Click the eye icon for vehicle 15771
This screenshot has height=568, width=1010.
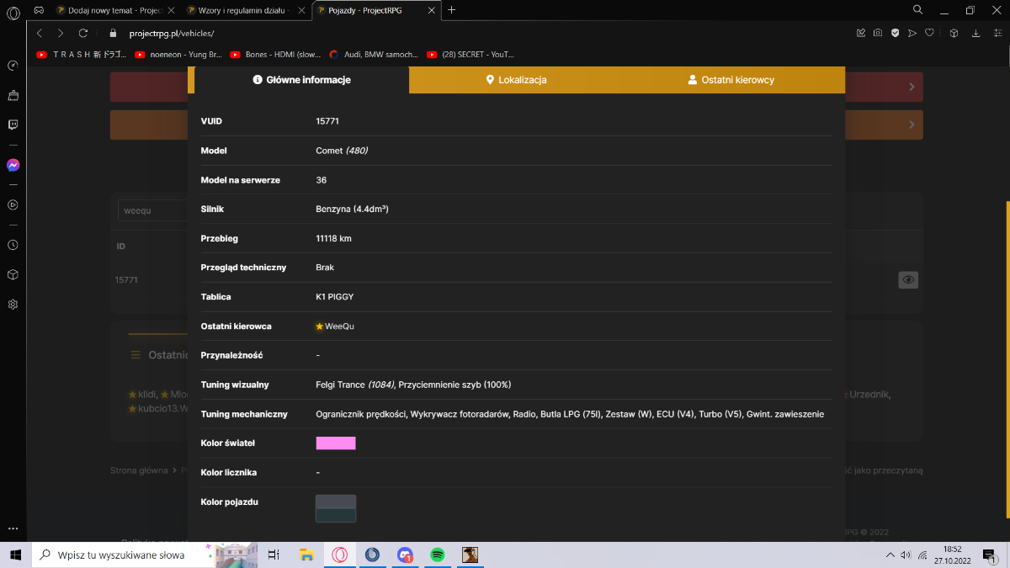click(x=908, y=279)
